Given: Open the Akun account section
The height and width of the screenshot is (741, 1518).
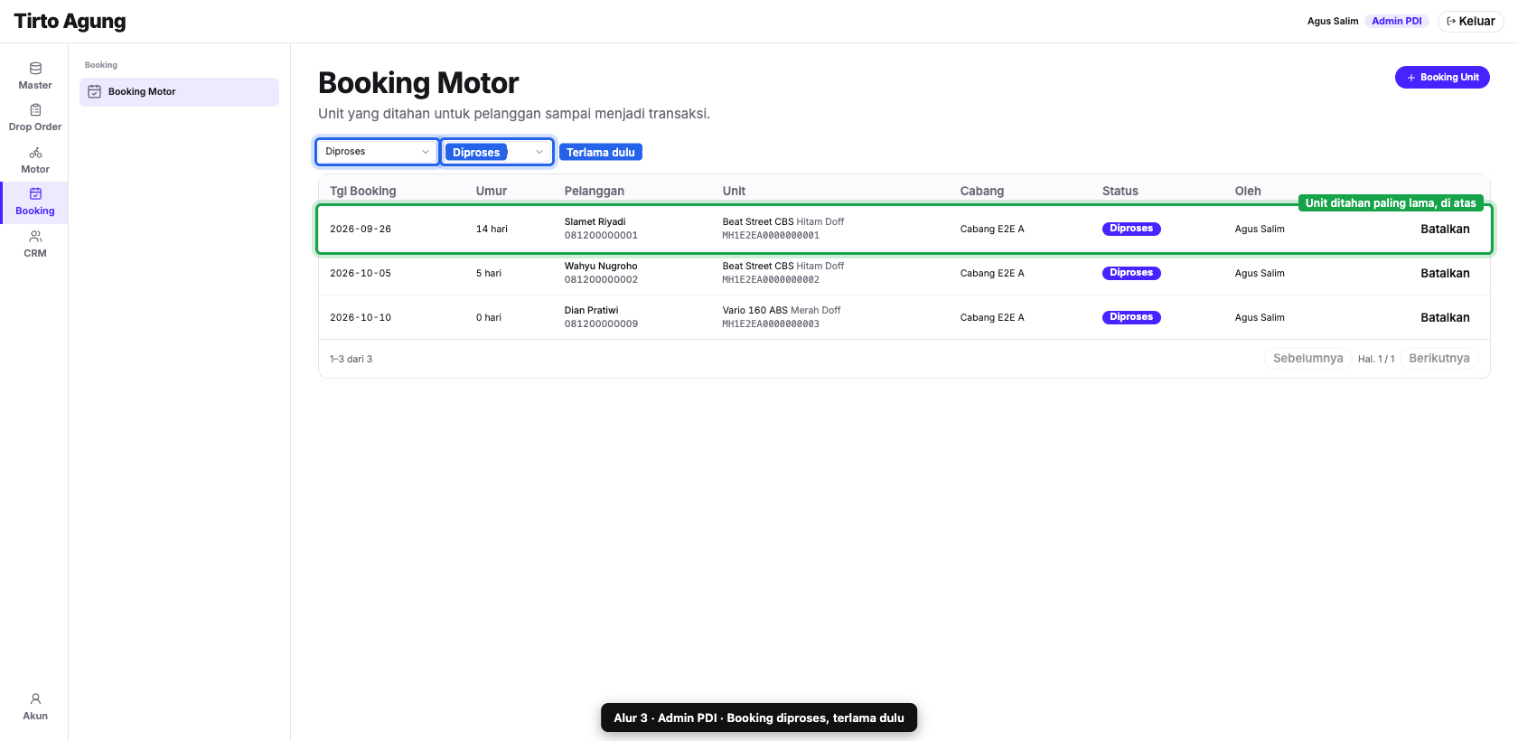Looking at the screenshot, I should (x=35, y=707).
